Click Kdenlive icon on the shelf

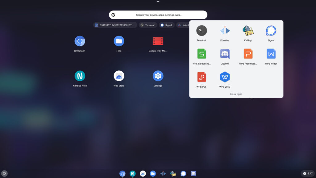[x=163, y=174]
